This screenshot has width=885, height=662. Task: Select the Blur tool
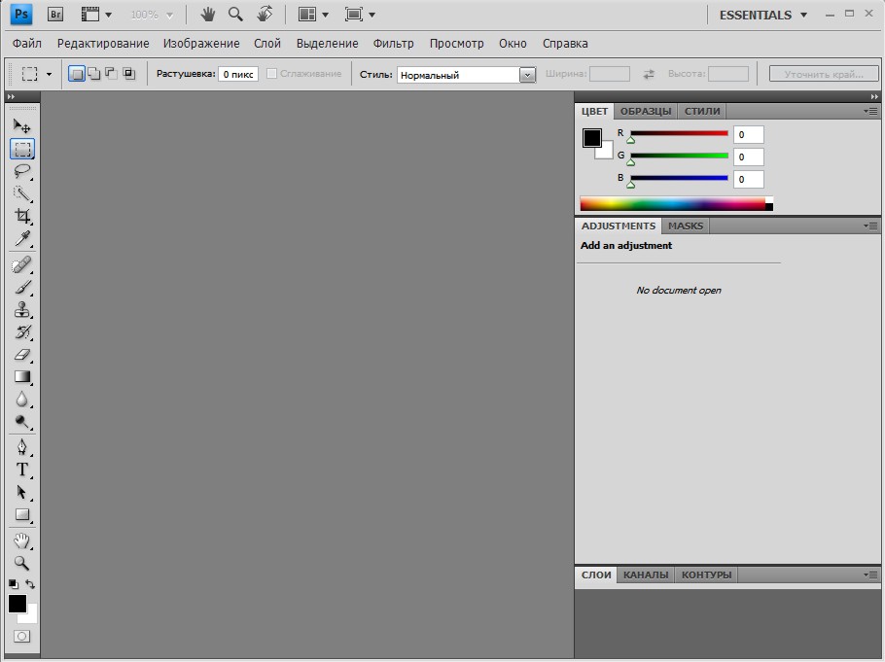coord(22,400)
